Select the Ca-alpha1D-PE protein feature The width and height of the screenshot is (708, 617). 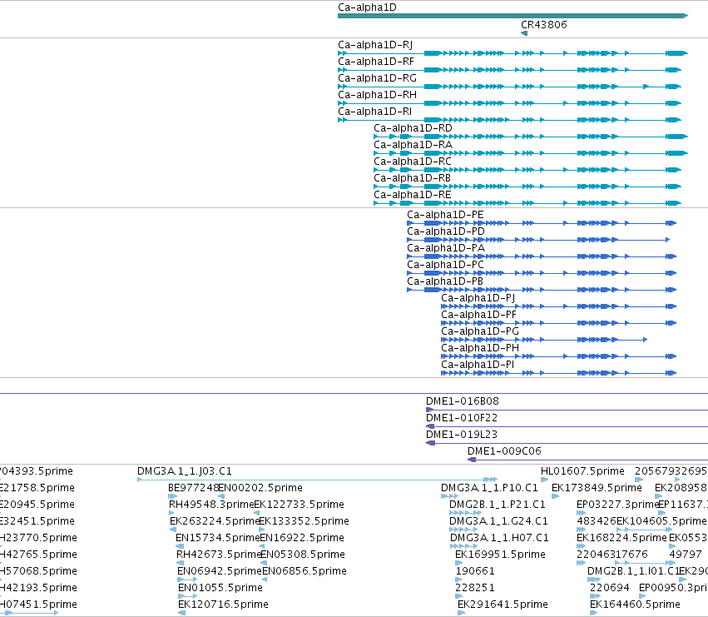click(x=542, y=223)
